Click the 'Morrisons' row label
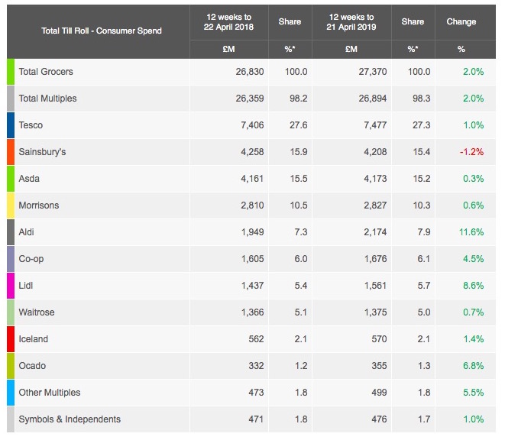The width and height of the screenshot is (505, 440). [x=39, y=205]
